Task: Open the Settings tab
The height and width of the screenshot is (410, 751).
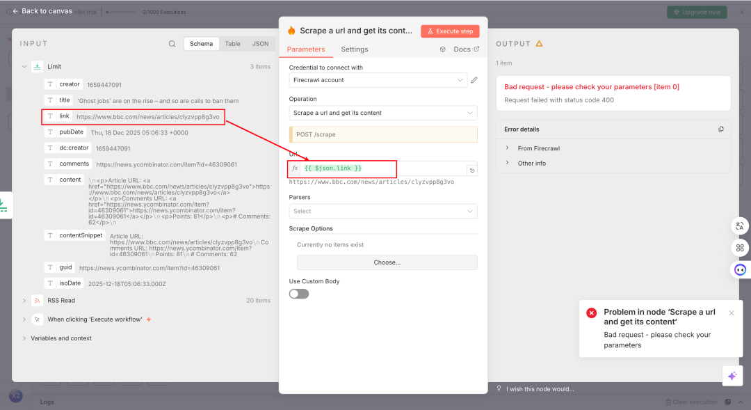Action: click(355, 49)
